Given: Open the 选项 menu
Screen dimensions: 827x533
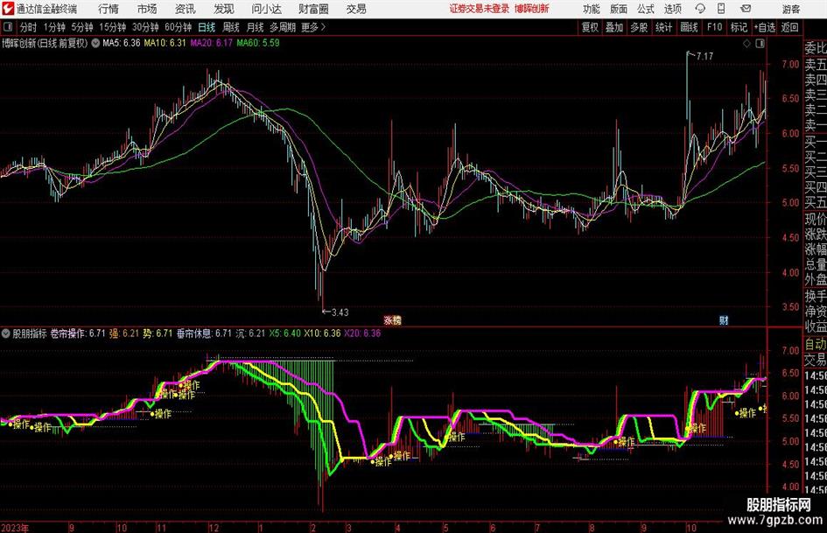Looking at the screenshot, I should pos(673,9).
